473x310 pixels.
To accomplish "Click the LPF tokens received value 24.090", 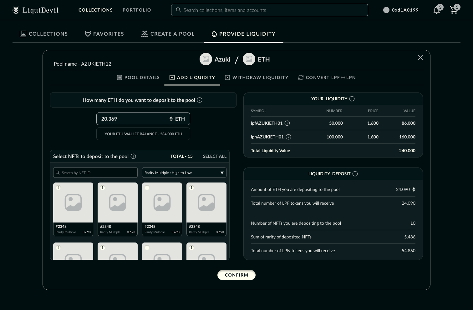I will pos(409,203).
